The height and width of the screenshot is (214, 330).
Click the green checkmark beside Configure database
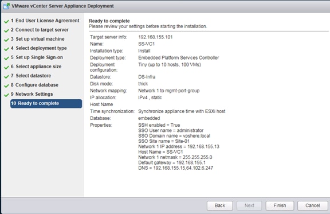pos(6,85)
